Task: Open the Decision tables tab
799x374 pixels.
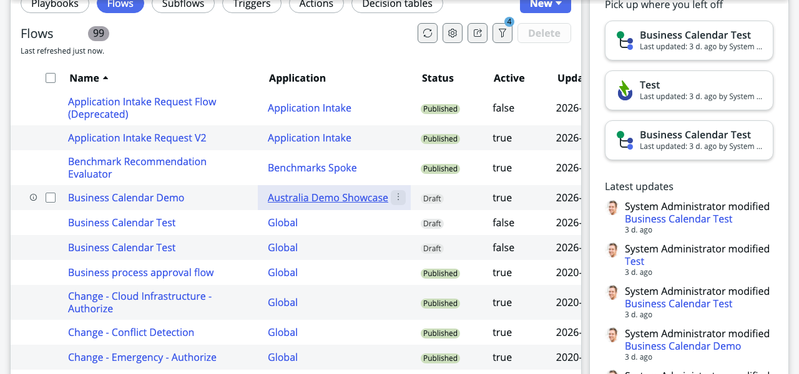Action: point(397,4)
